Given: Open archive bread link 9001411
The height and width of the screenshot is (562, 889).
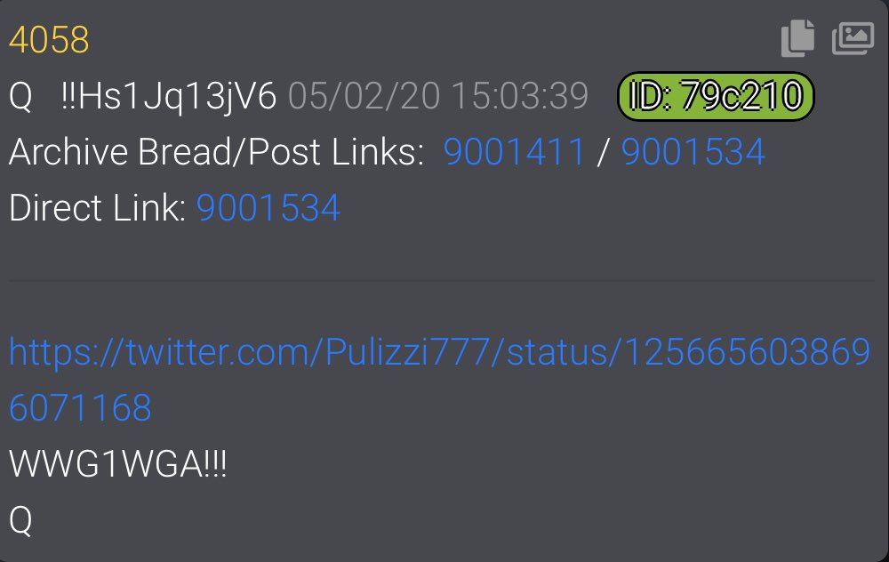Looking at the screenshot, I should point(514,152).
